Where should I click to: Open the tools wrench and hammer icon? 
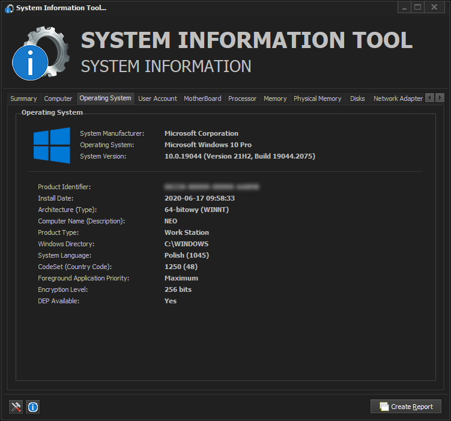pyautogui.click(x=16, y=407)
